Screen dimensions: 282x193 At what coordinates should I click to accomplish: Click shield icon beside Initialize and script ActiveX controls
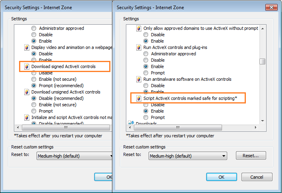[27, 117]
